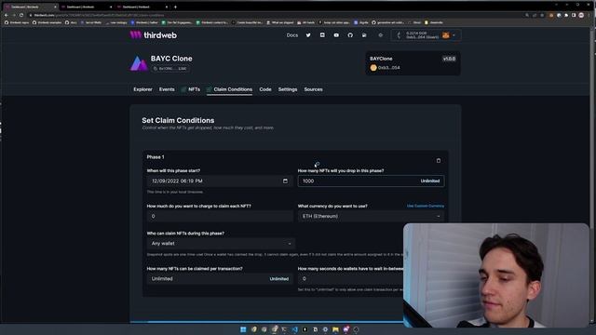596x335 pixels.
Task: Go back with the browser back arrow
Action: (x=7, y=15)
